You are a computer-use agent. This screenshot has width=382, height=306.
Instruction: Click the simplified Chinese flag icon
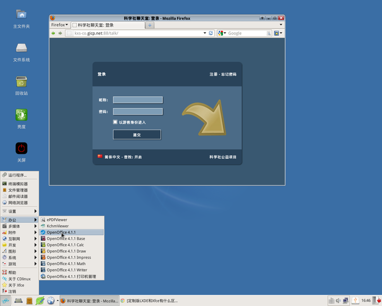click(100, 156)
